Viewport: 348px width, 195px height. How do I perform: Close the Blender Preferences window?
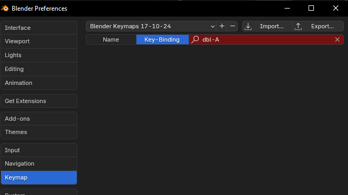click(x=336, y=8)
